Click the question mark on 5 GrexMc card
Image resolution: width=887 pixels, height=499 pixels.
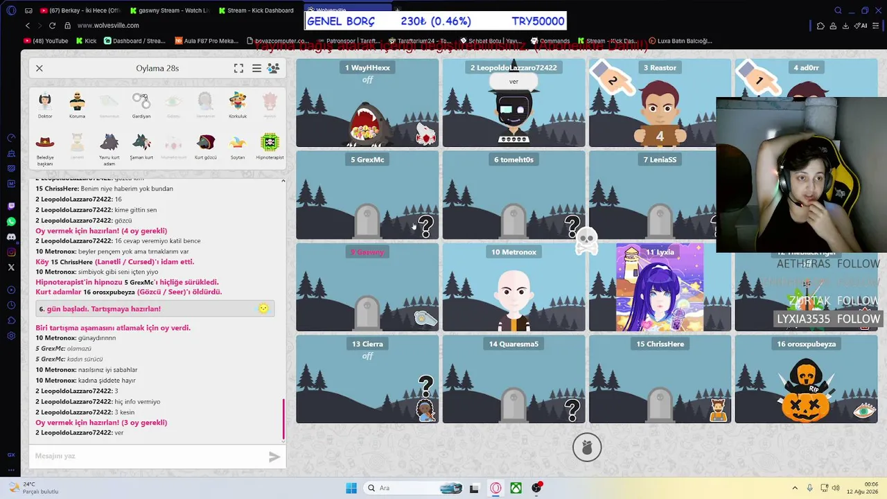[x=425, y=226]
